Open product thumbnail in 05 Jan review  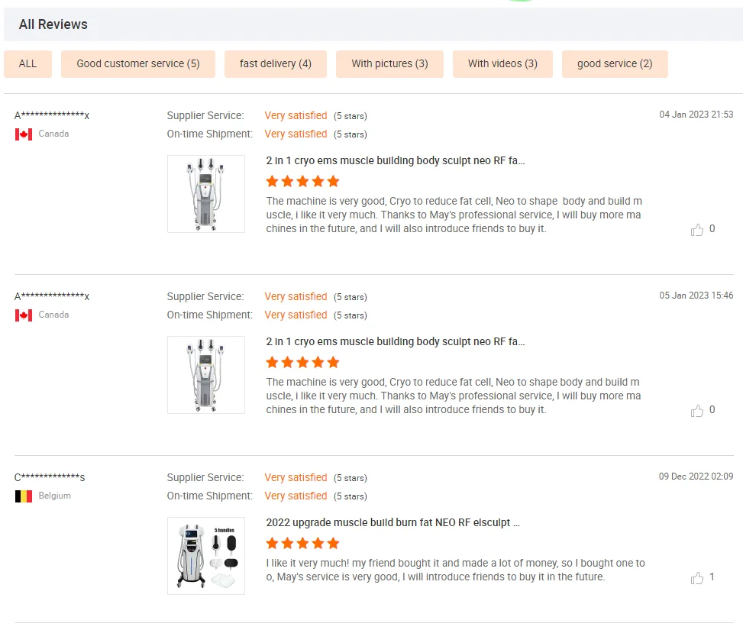[206, 375]
